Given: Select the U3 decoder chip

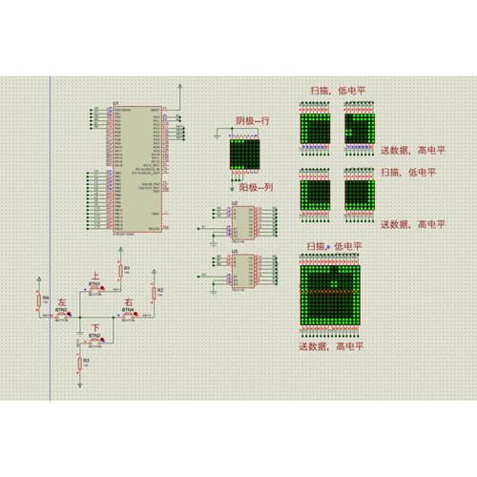Looking at the screenshot, I should (243, 271).
